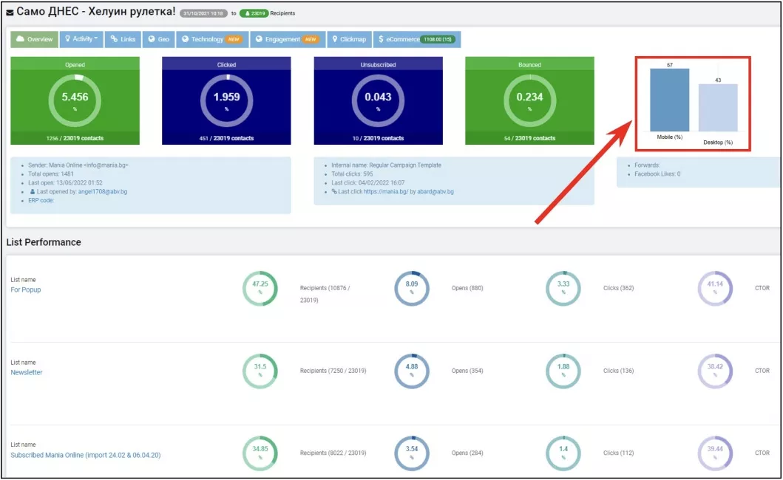This screenshot has width=783, height=480.
Task: Click 'Last open: 13/06/2022 01:52' text
Action: click(65, 183)
